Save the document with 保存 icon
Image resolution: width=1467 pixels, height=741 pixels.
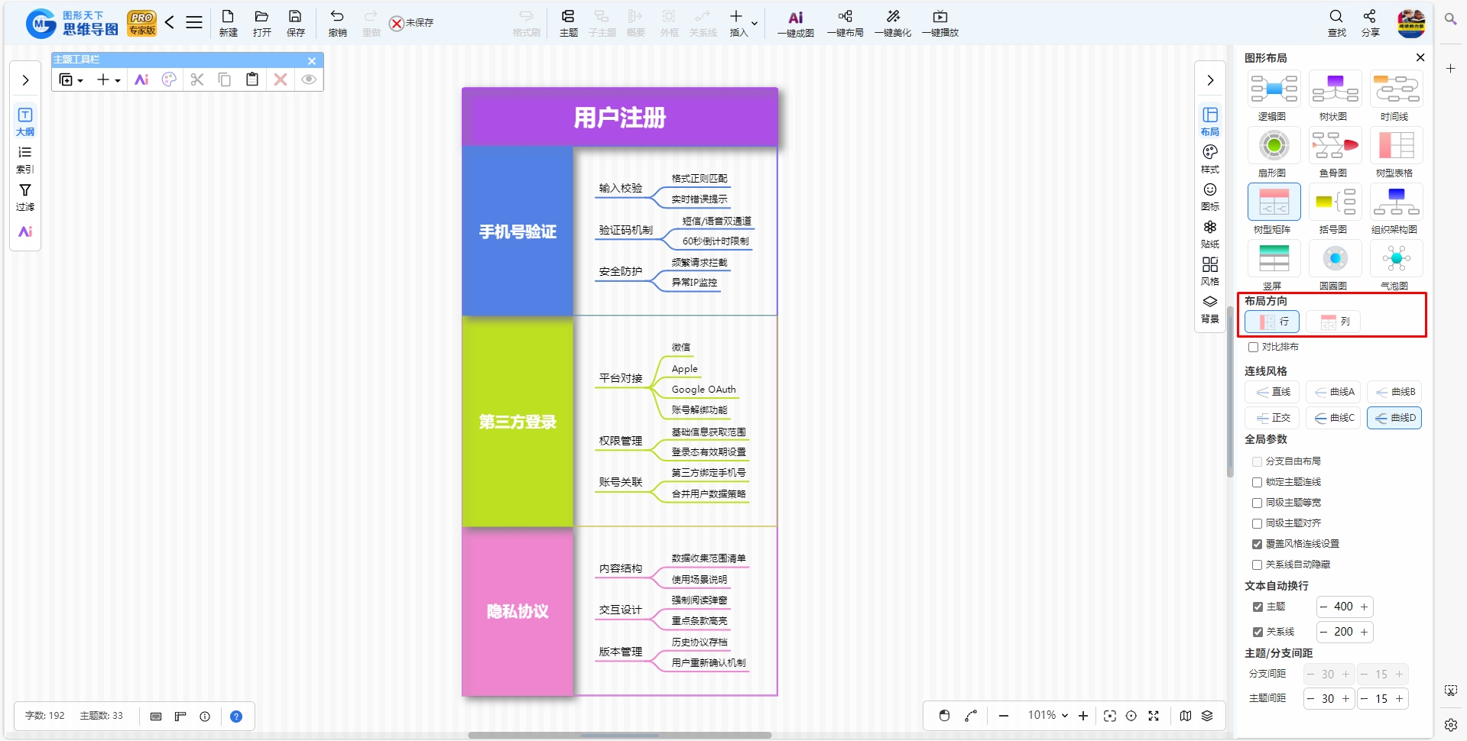coord(295,23)
